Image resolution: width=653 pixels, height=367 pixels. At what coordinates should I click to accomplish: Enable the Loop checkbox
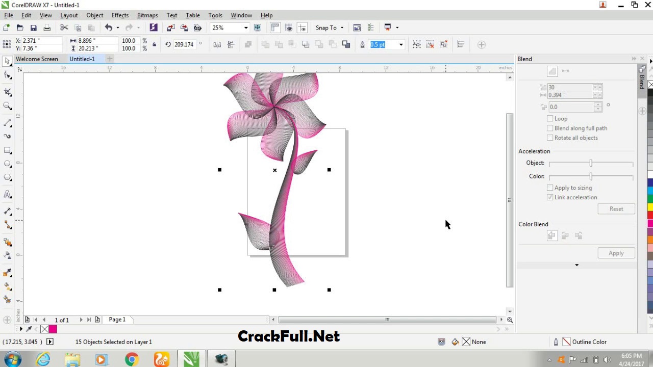[x=550, y=119]
